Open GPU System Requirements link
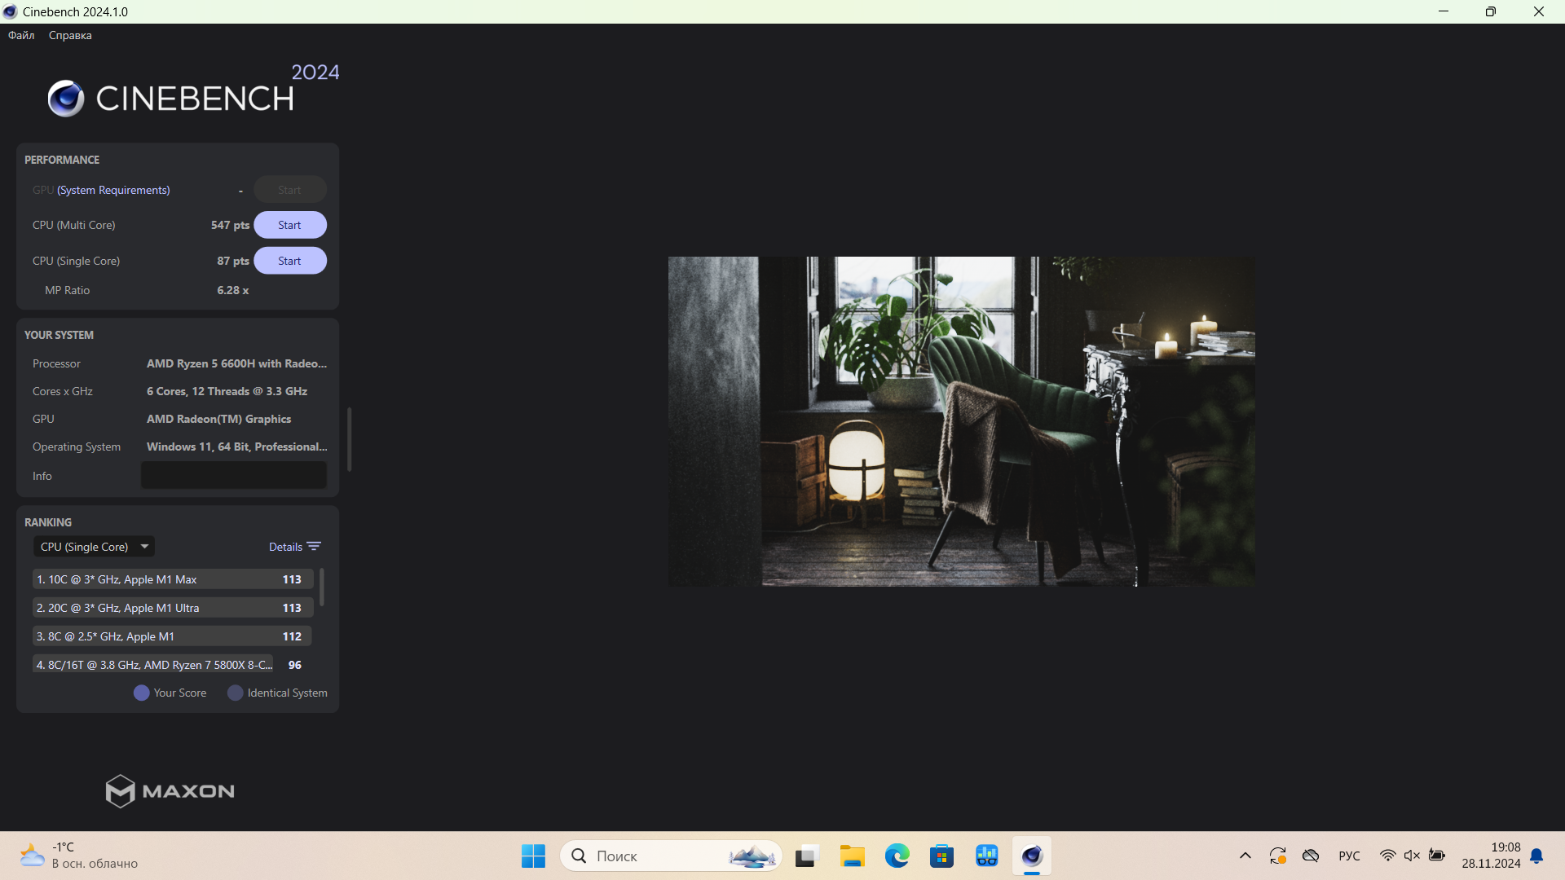 [113, 190]
